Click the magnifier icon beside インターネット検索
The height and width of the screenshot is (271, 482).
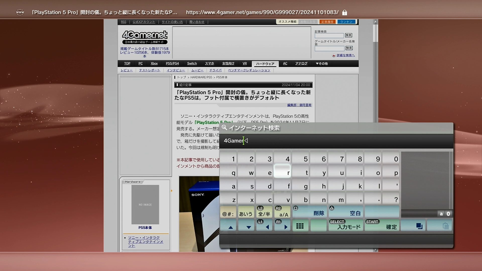224,127
